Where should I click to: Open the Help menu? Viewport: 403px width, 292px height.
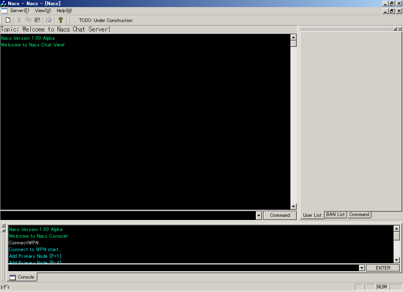coord(64,11)
